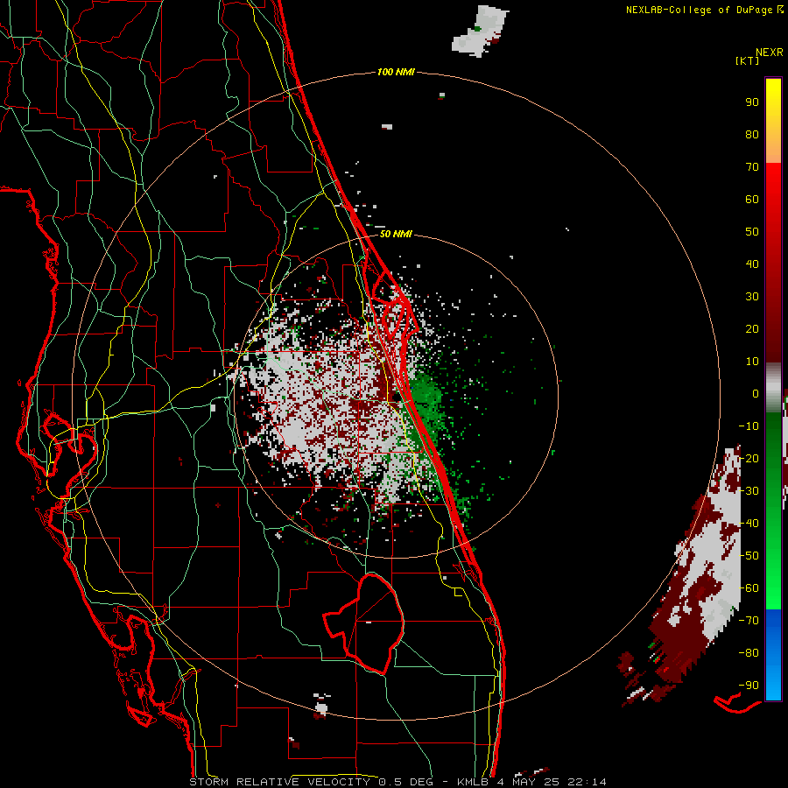Click the positive 20 scale value
Screen dimensions: 788x788
click(752, 328)
